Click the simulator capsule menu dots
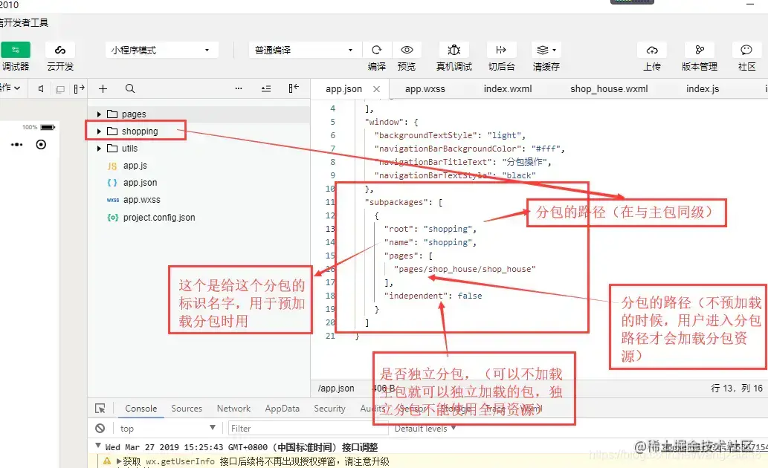Screen dimensions: 768x468 [x=17, y=144]
